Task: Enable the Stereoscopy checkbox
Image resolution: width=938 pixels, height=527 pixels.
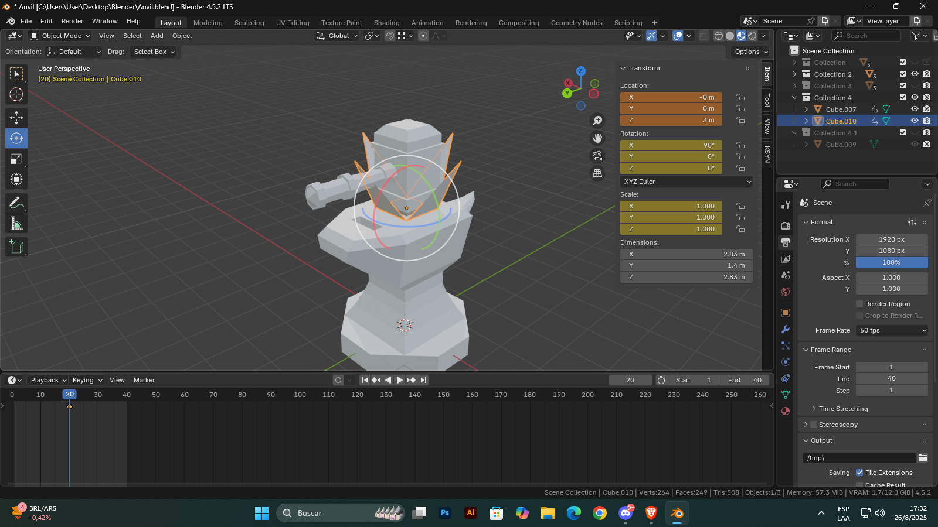Action: point(814,425)
